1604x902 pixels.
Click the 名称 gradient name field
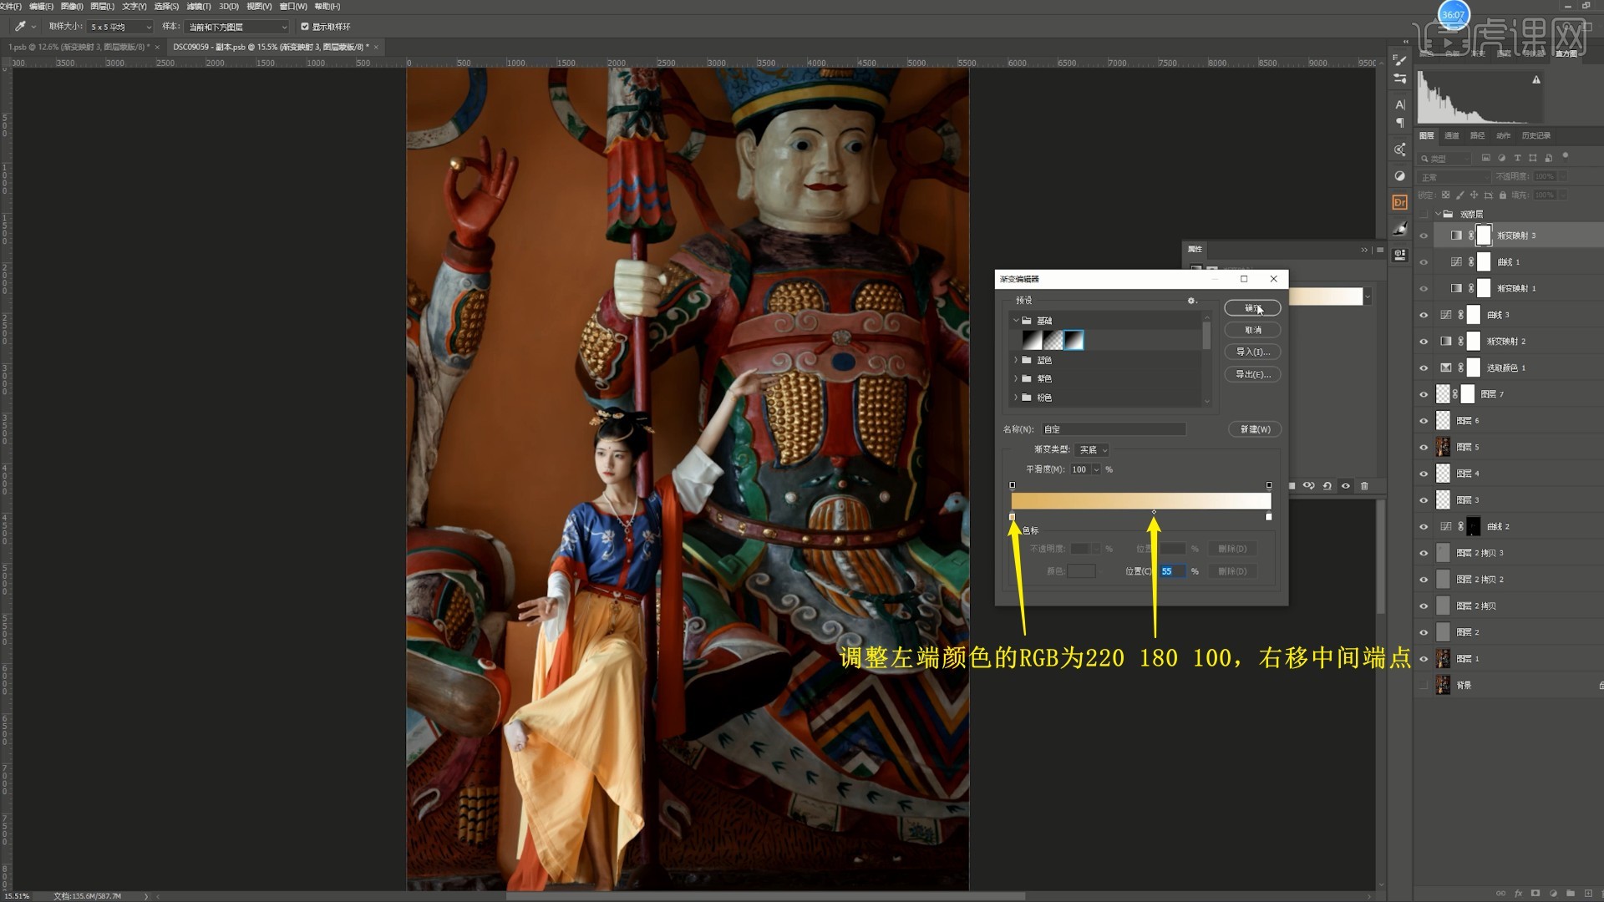(1113, 429)
